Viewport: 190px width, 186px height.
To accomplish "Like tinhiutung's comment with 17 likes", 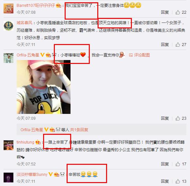I will (178, 164).
